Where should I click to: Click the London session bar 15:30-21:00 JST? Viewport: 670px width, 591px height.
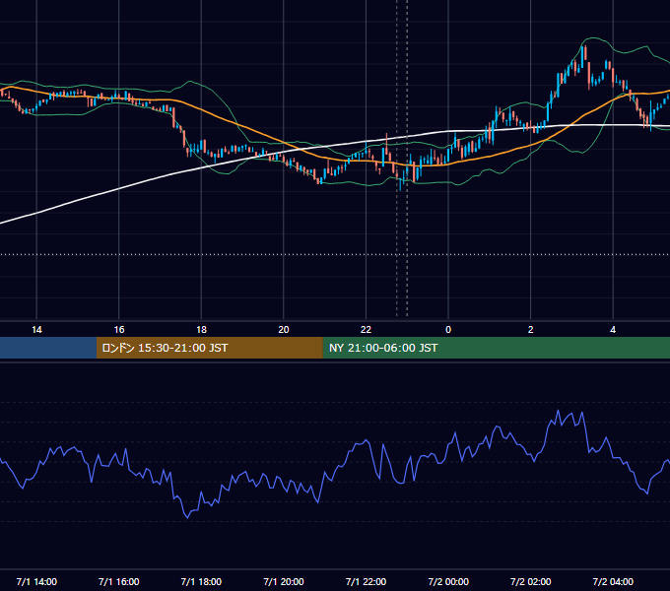209,348
